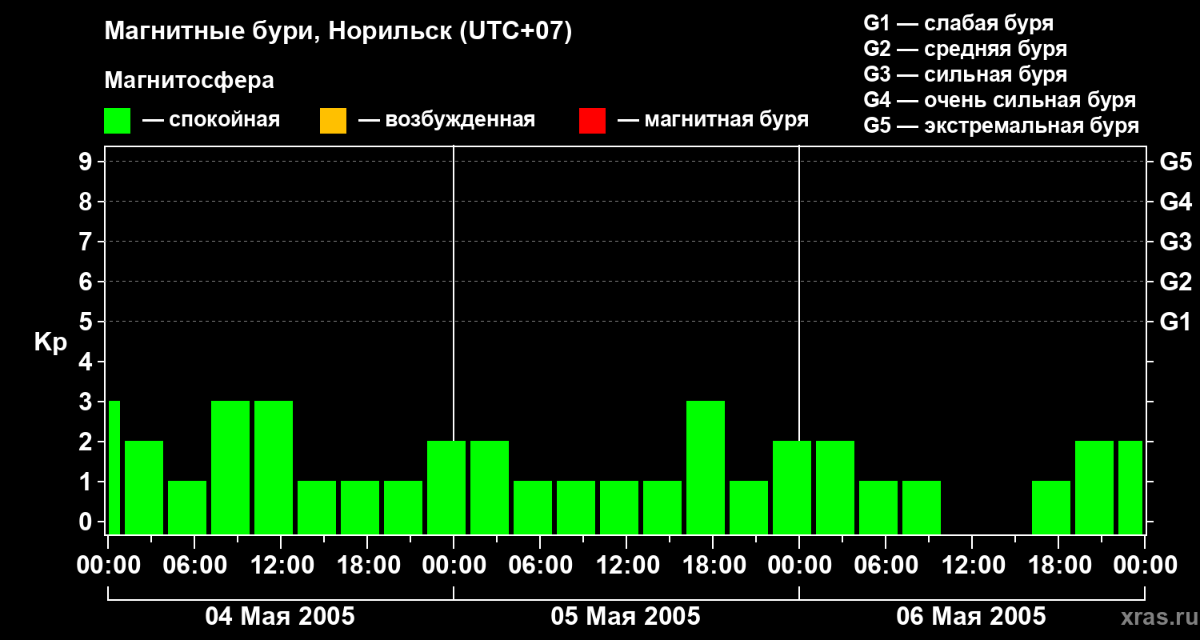
Task: Click the '06:00' time label for 04 Мая
Action: point(194,565)
